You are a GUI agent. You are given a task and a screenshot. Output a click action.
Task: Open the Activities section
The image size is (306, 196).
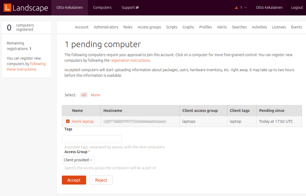[259, 27]
